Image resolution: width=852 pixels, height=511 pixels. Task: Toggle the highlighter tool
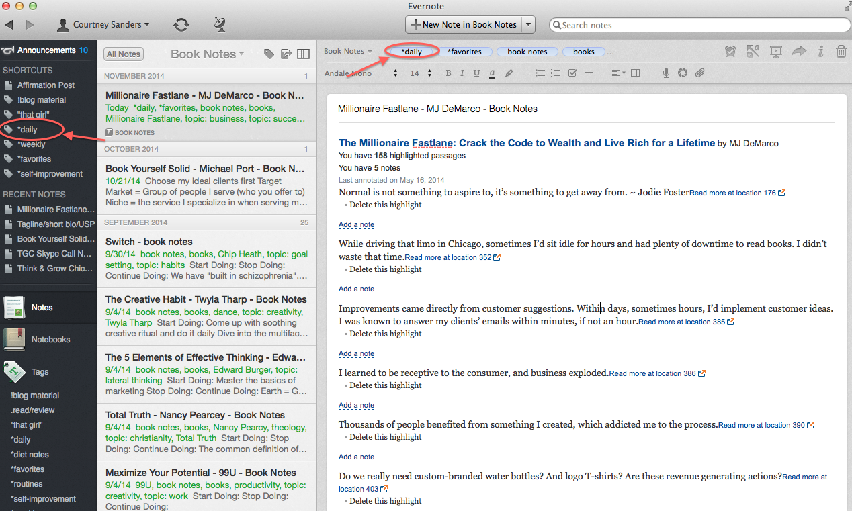(x=509, y=73)
